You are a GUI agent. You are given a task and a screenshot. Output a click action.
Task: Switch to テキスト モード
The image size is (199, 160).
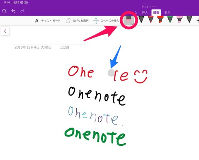(x=48, y=21)
